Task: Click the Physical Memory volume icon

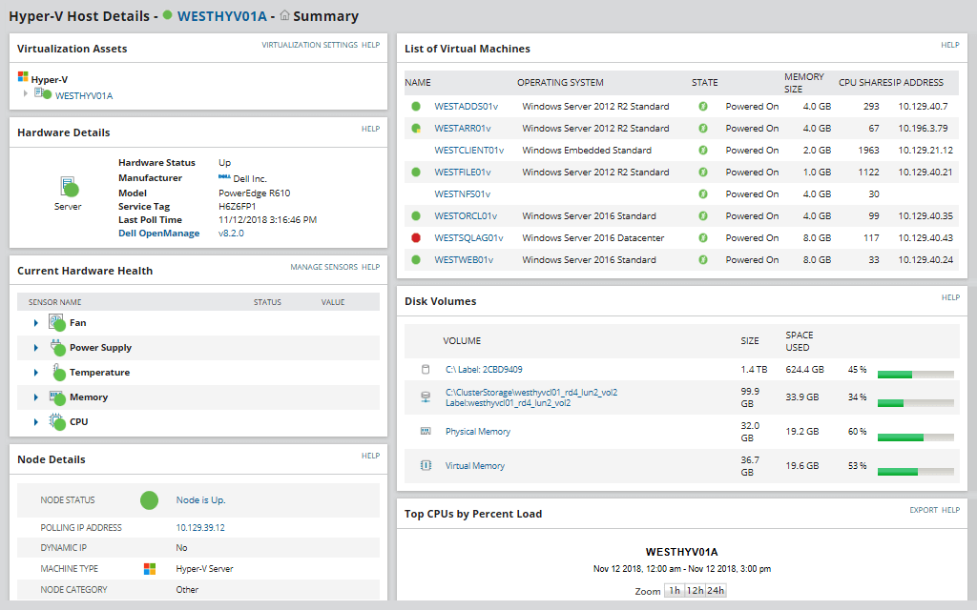Action: pos(426,432)
